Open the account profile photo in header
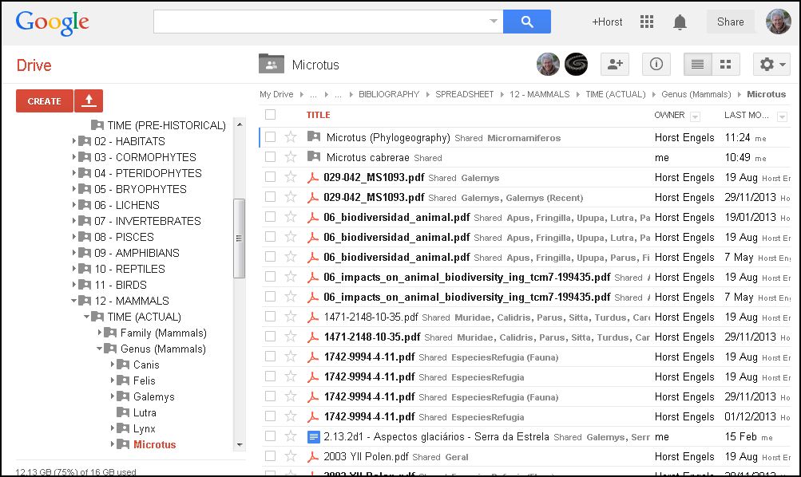 tap(778, 22)
